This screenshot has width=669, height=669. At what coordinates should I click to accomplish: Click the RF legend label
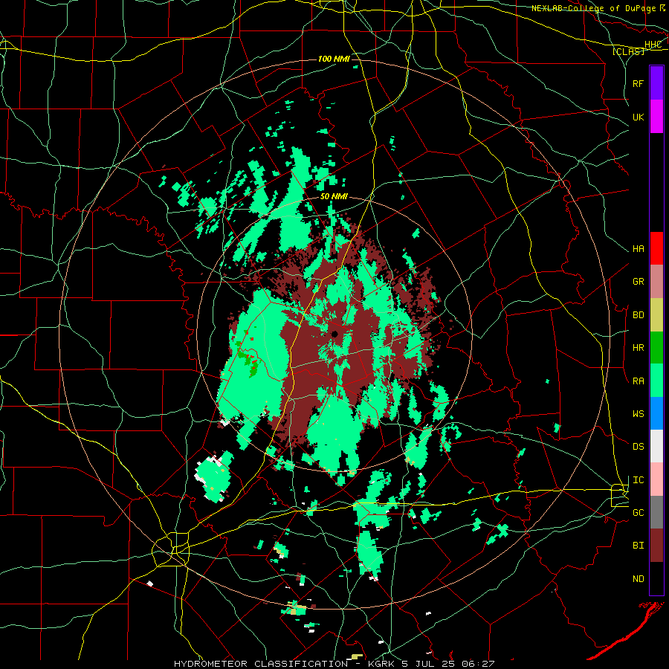coord(638,83)
